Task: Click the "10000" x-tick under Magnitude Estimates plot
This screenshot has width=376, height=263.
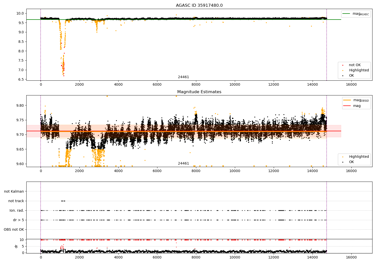Action: [x=235, y=171]
